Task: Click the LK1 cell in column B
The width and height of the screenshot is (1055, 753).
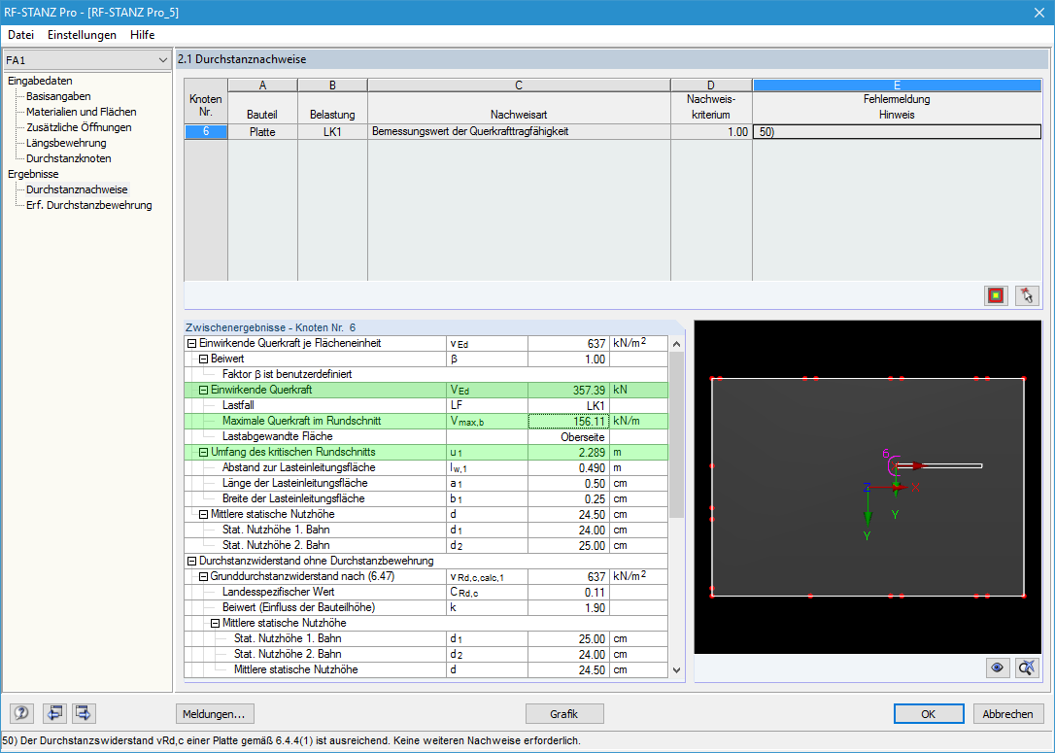Action: coord(332,132)
